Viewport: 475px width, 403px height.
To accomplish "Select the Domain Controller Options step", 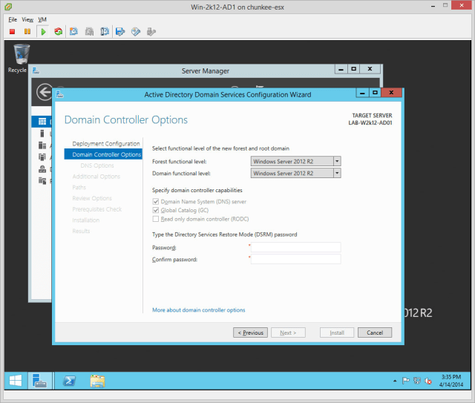I will coord(103,154).
